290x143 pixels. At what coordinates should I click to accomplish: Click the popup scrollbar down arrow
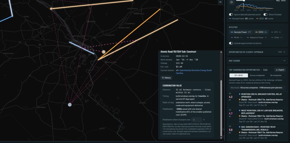[x=221, y=138]
